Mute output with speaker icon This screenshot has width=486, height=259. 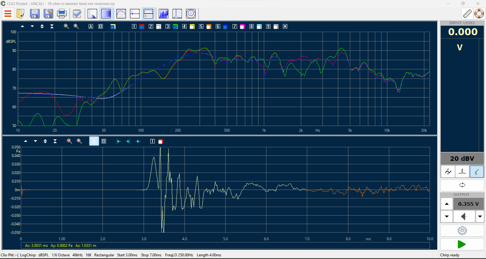pyautogui.click(x=464, y=216)
